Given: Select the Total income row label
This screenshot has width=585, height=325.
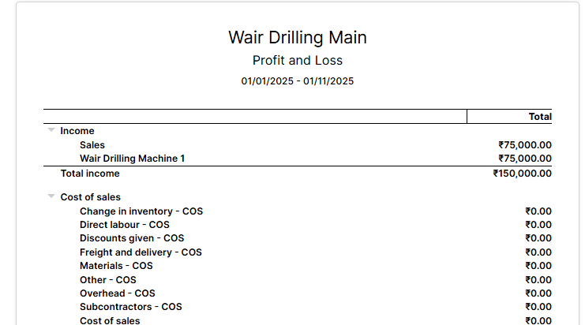Looking at the screenshot, I should tap(90, 174).
